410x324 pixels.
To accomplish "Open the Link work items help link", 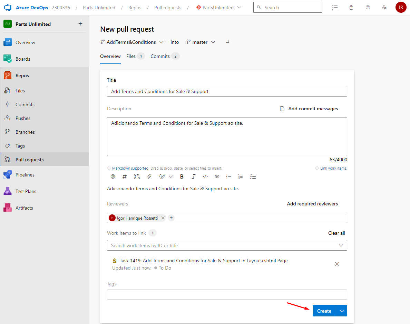I will point(333,168).
